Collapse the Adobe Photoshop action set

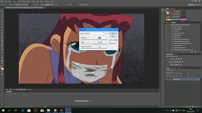(x=170, y=25)
